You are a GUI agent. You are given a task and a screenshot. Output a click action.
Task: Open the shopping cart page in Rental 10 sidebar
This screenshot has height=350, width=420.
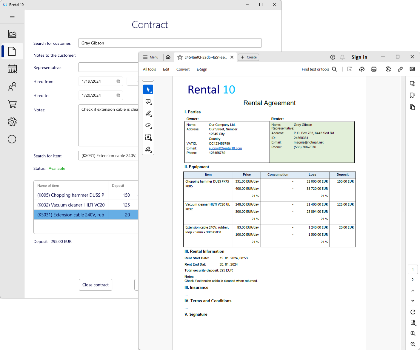pos(12,104)
